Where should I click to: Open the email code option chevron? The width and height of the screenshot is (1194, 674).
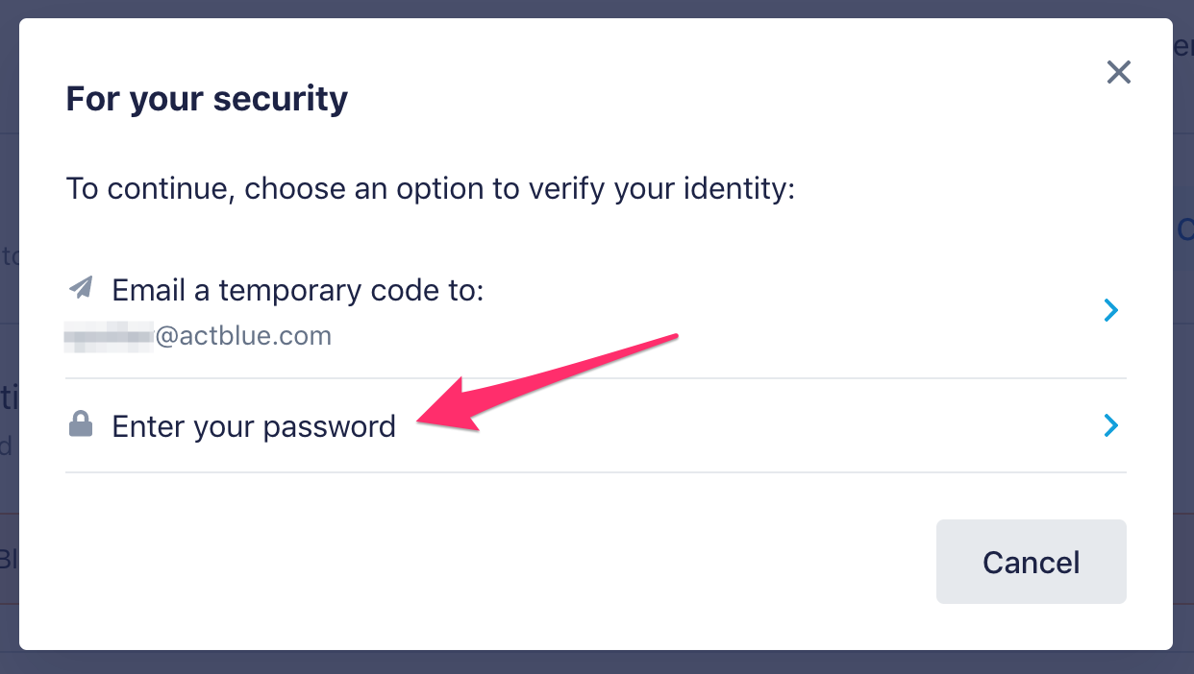(1111, 310)
